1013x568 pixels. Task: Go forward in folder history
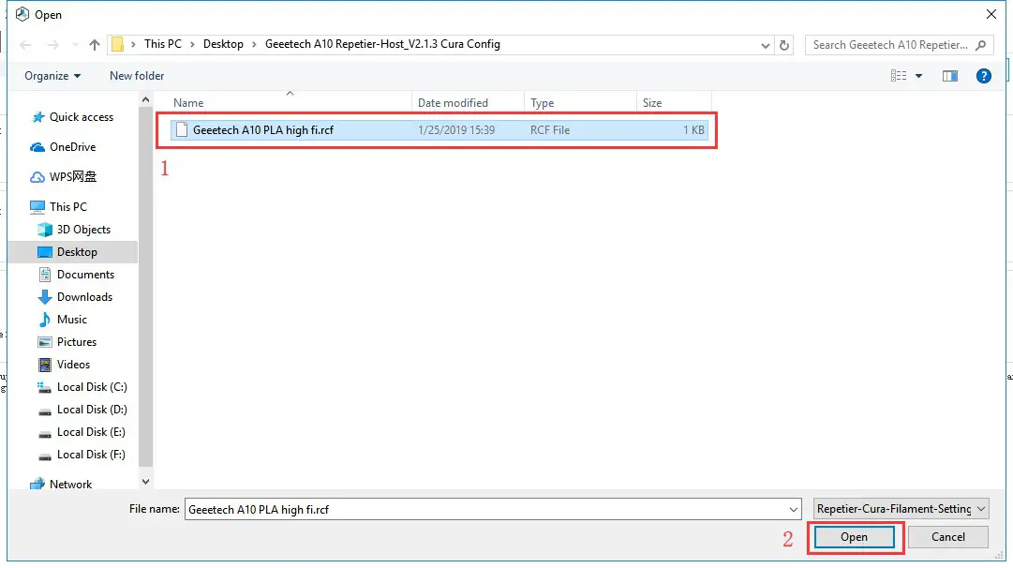(53, 45)
